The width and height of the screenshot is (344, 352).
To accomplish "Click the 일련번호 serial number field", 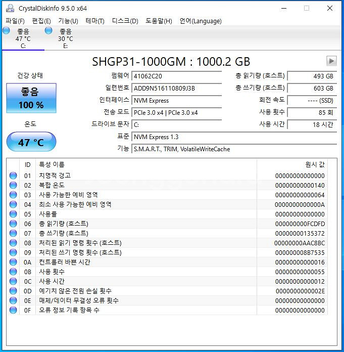I will [176, 88].
